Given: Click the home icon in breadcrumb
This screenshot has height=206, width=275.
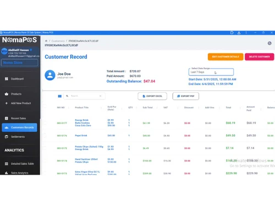Looking at the screenshot, I should (x=46, y=41).
